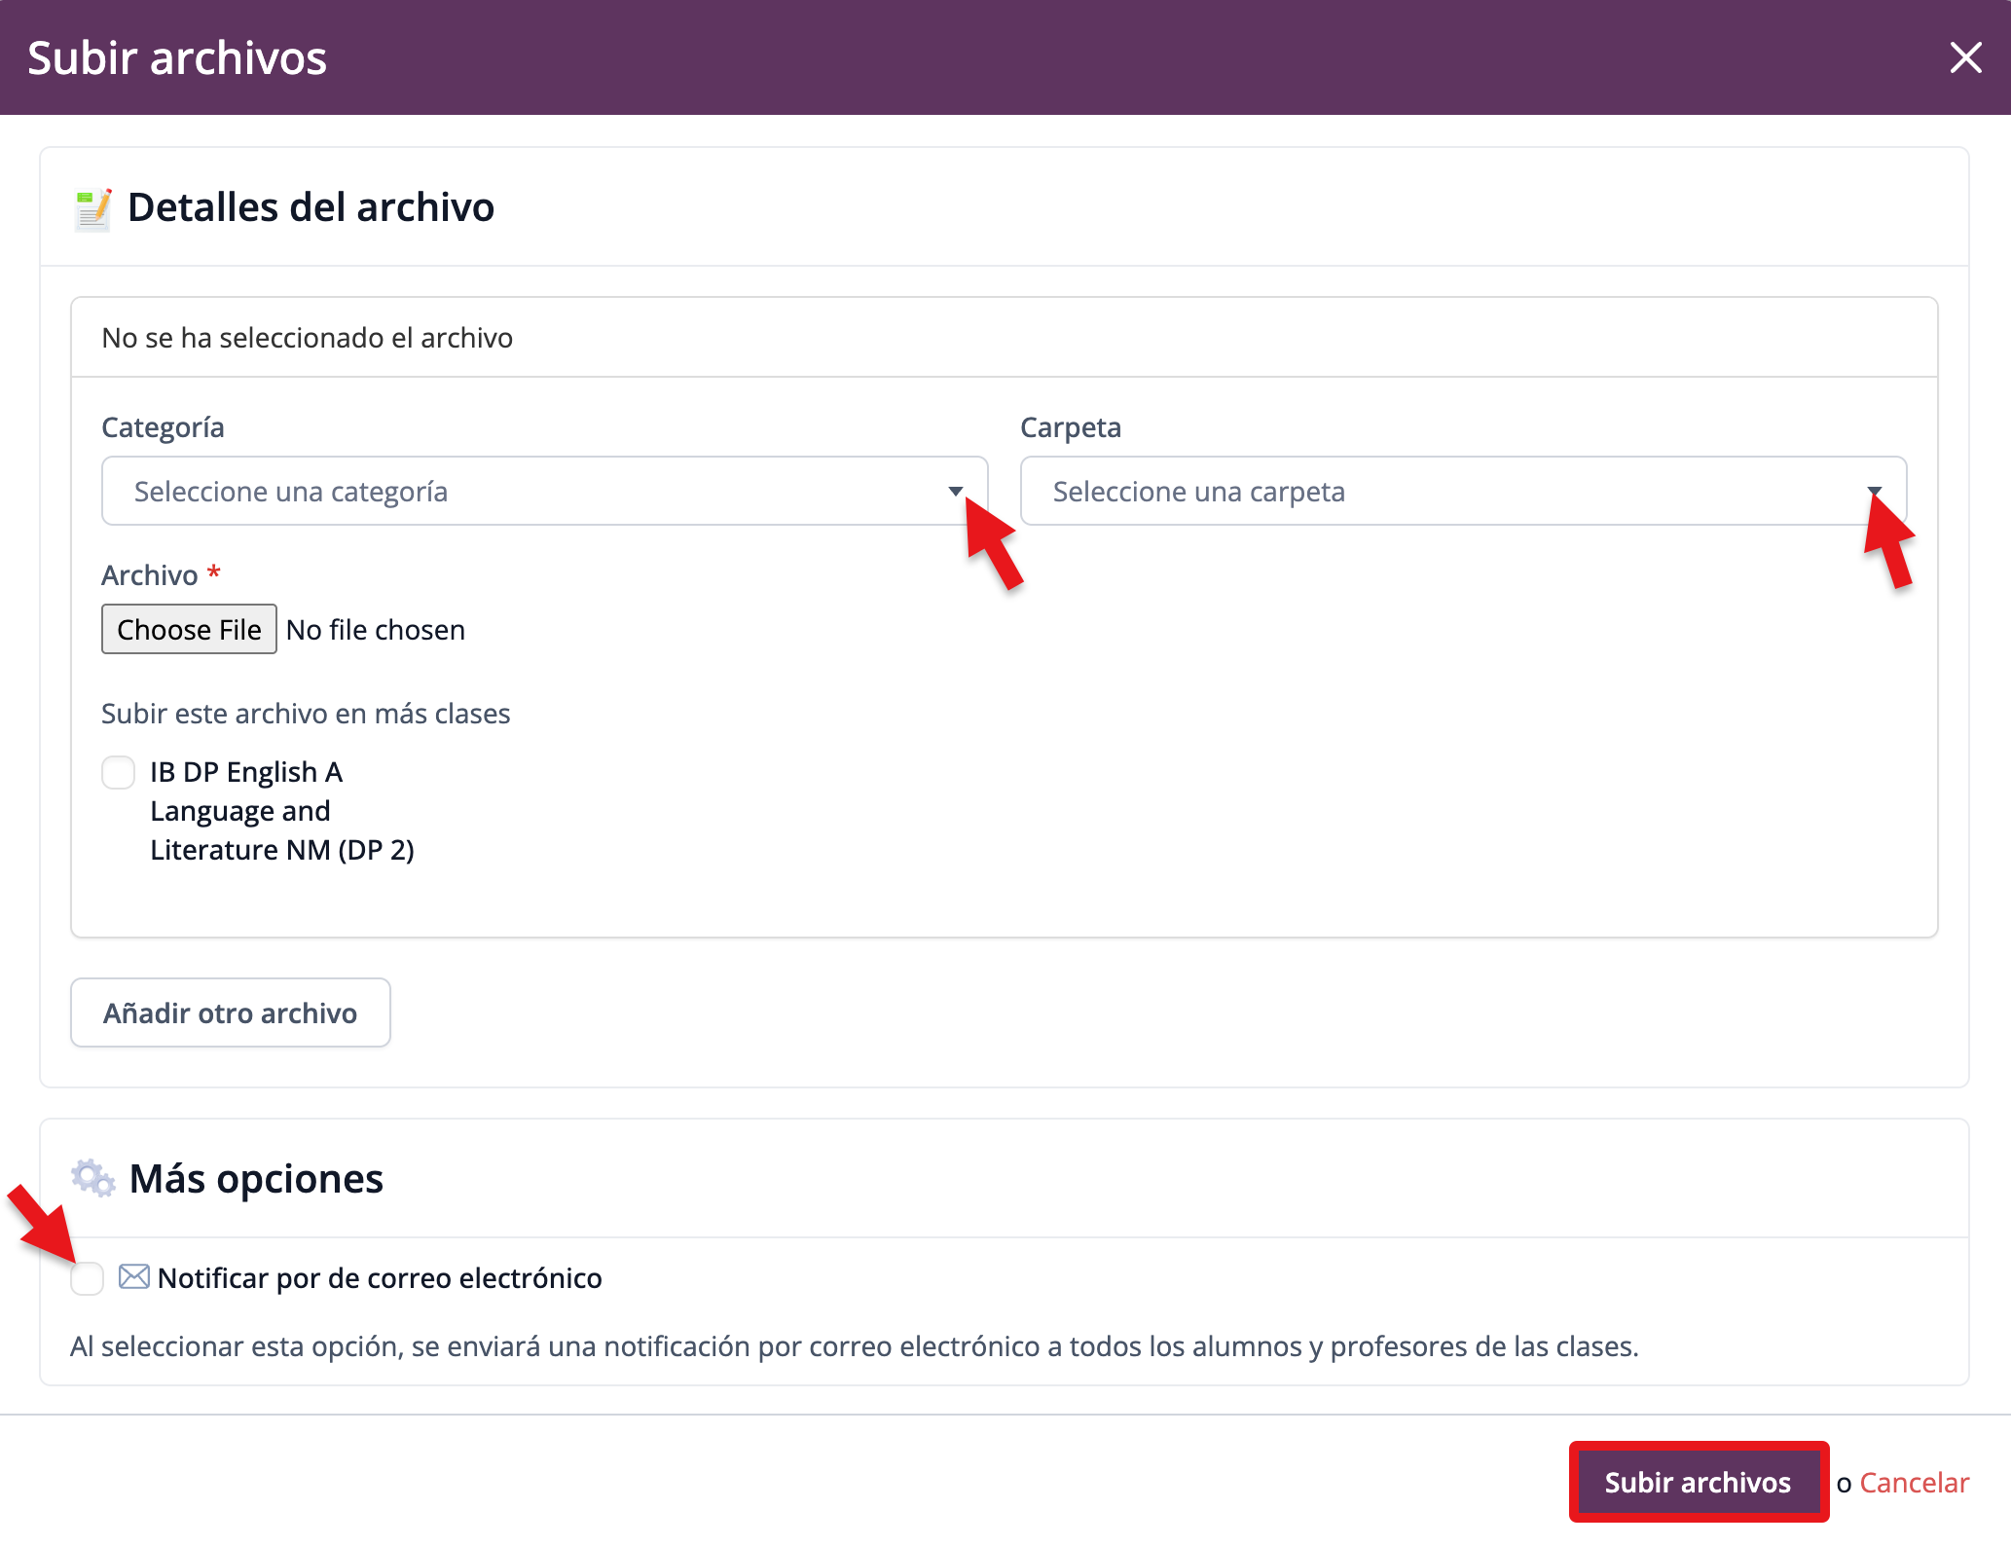Close the Subir archivos dialog

click(1965, 58)
